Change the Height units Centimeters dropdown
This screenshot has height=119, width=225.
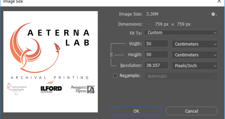(x=195, y=55)
